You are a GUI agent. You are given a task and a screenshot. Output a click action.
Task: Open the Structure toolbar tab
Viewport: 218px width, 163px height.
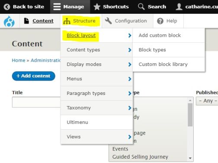pyautogui.click(x=81, y=21)
